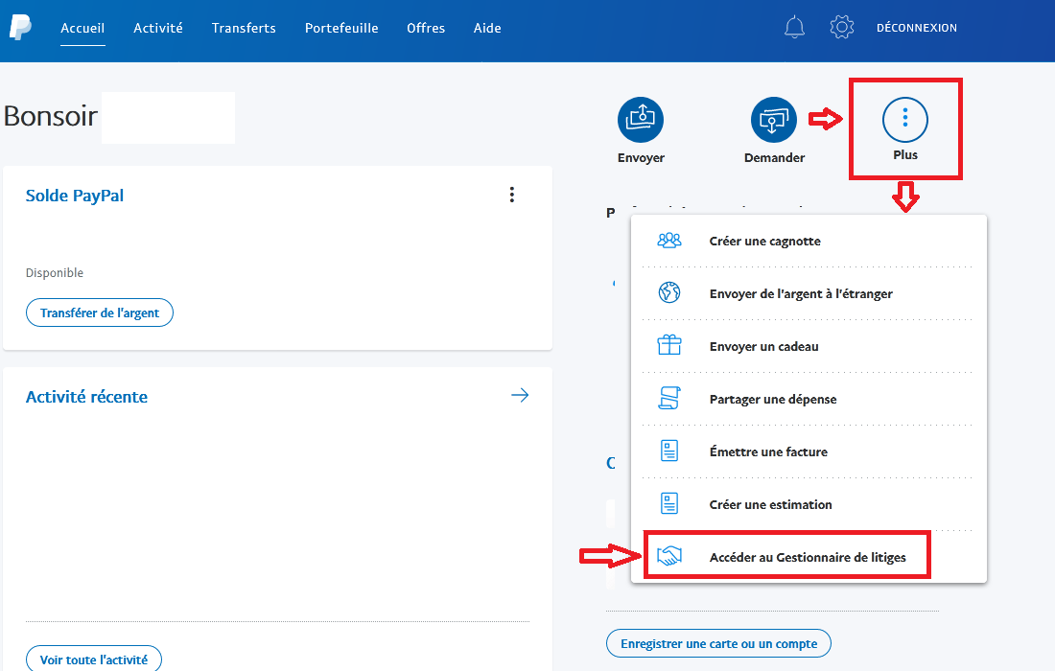Open the settings gear icon
Viewport: 1055px width, 671px height.
pyautogui.click(x=842, y=28)
